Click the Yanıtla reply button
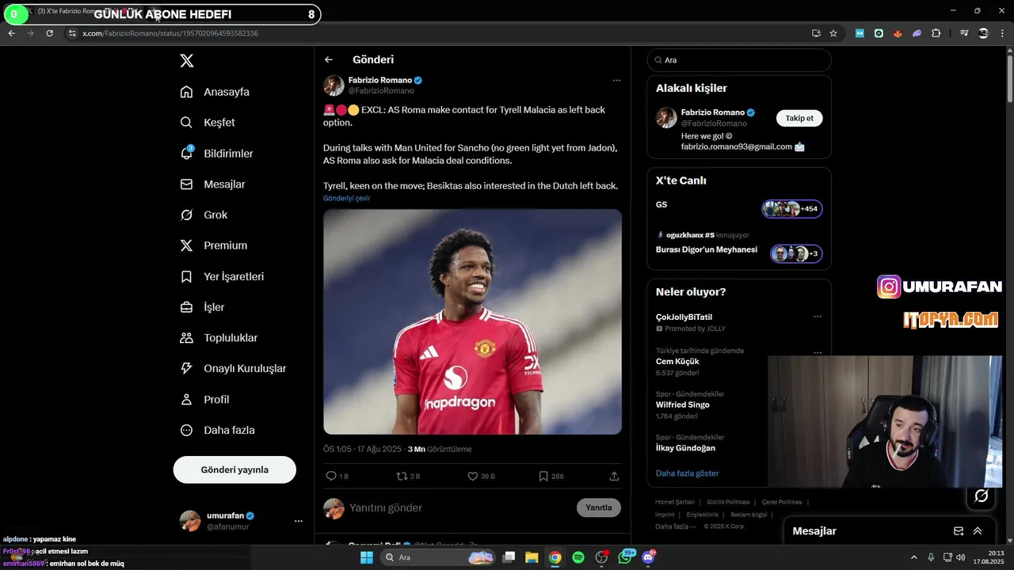1014x570 pixels. (599, 507)
